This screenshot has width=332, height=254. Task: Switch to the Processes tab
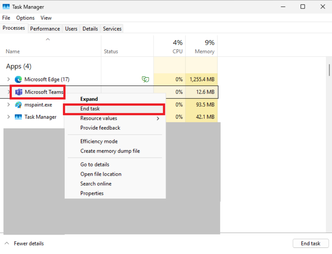14,28
